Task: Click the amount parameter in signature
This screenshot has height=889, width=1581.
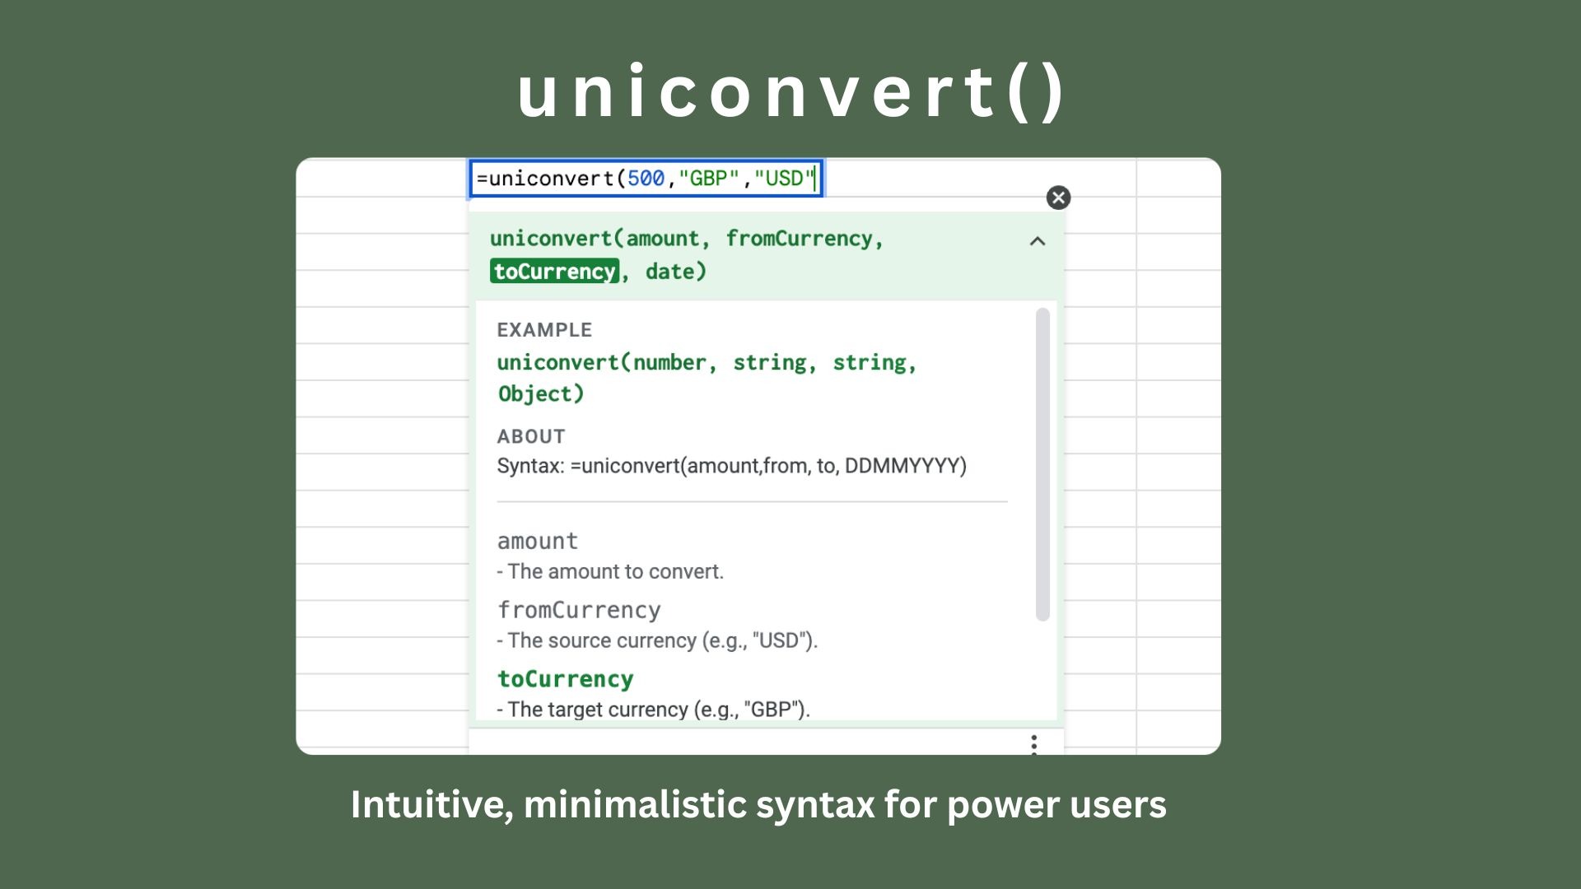Action: (x=662, y=239)
